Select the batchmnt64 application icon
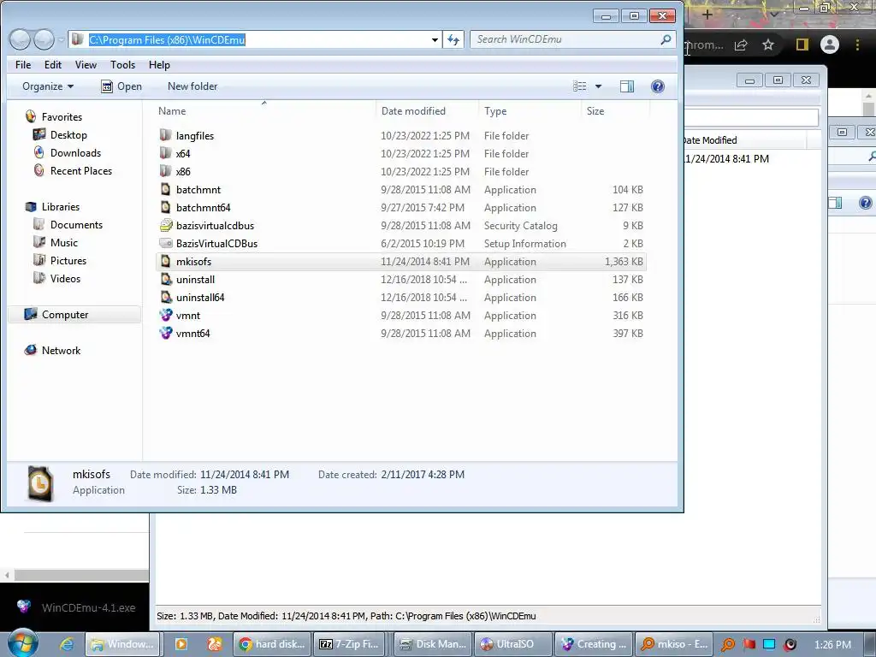The height and width of the screenshot is (657, 876). coord(165,207)
